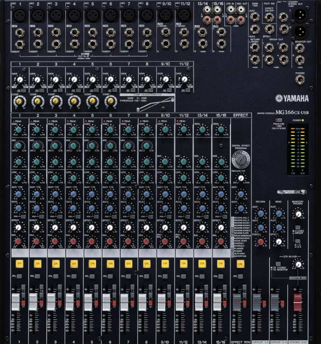Select the MIC 1 XLR input jack

point(20,15)
